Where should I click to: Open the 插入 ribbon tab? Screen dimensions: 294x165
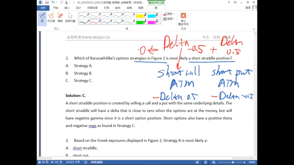(x=67, y=8)
